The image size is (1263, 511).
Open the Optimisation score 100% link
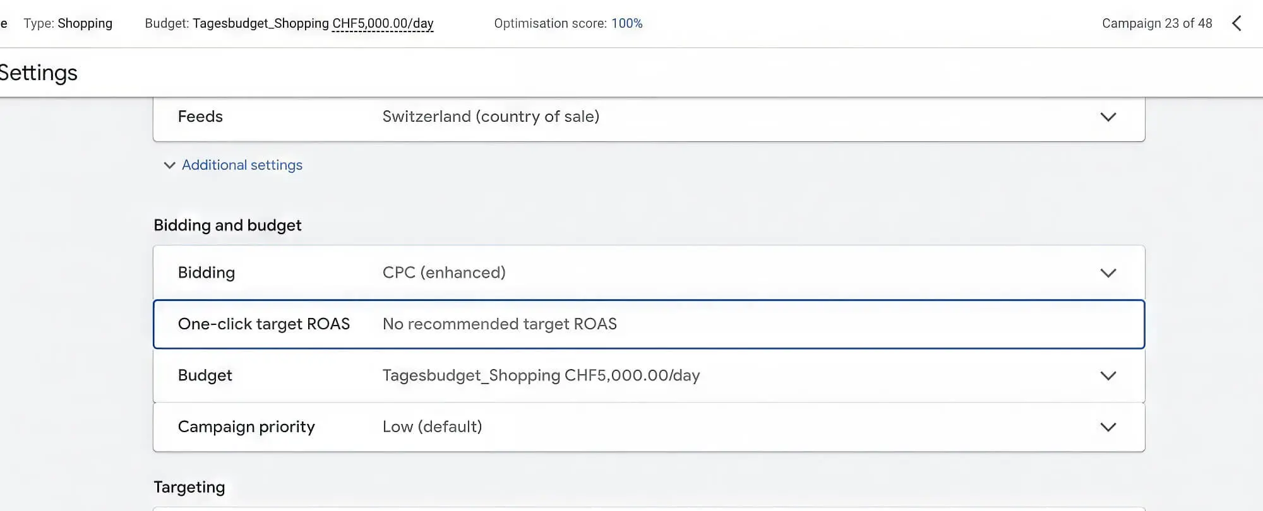[x=627, y=23]
